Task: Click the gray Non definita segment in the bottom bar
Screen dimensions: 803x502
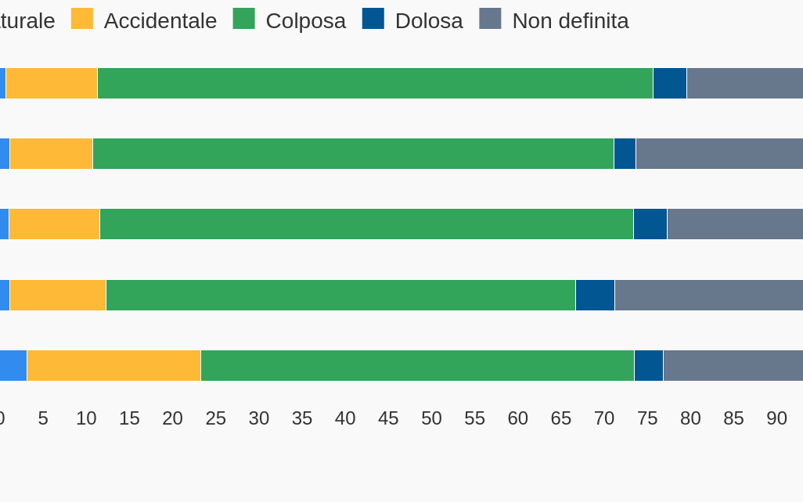Action: click(x=733, y=366)
